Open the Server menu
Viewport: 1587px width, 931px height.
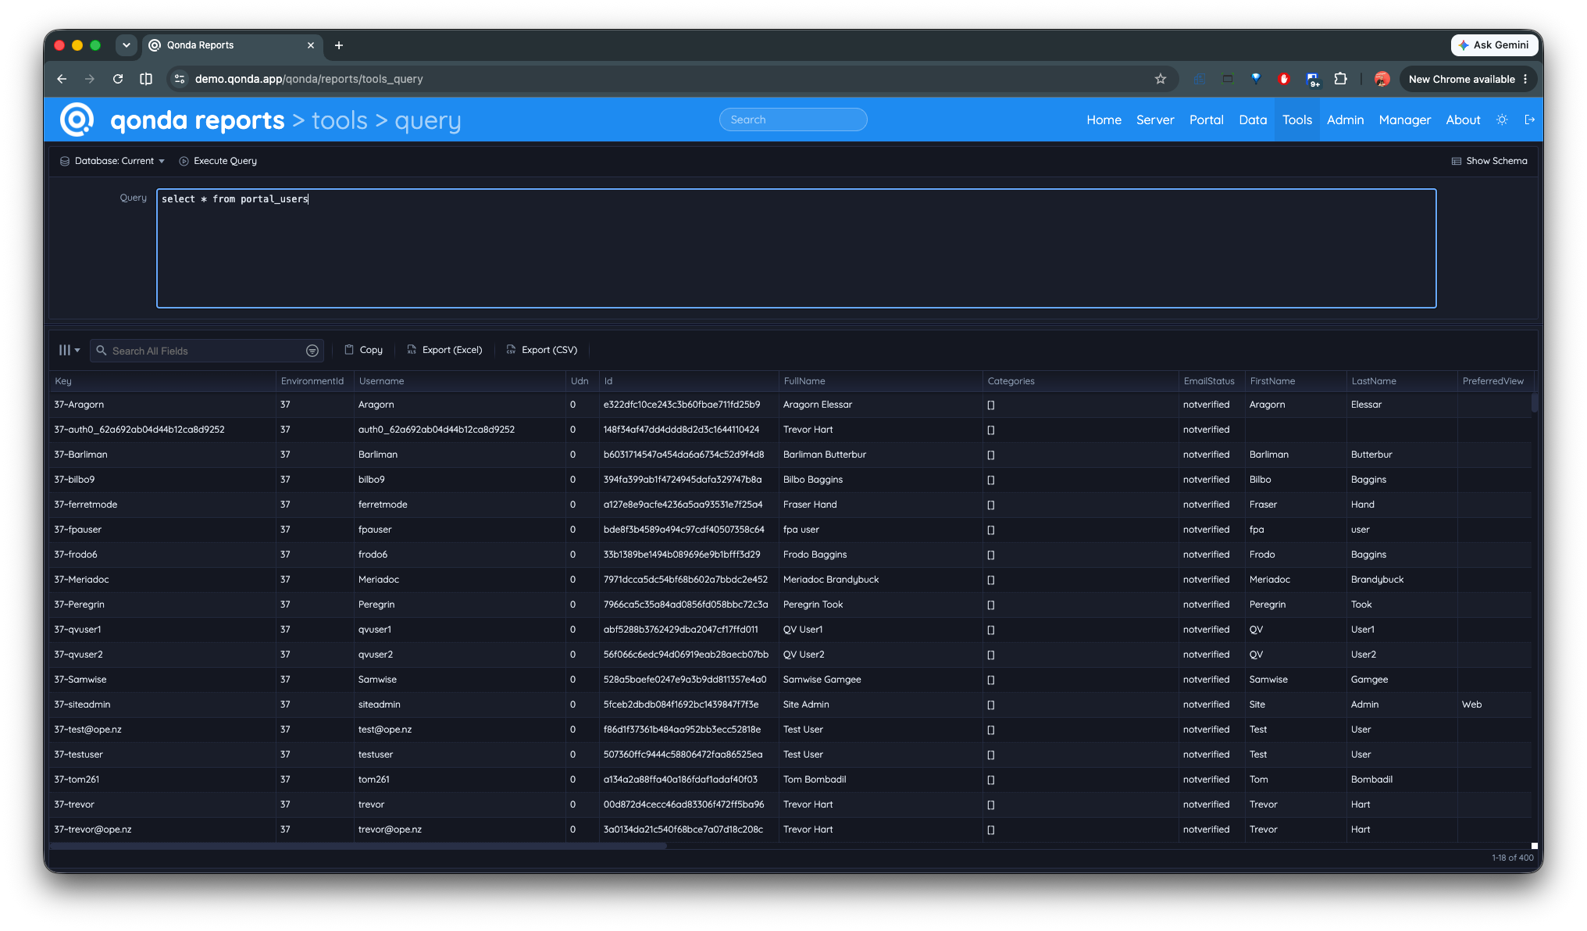(x=1155, y=119)
